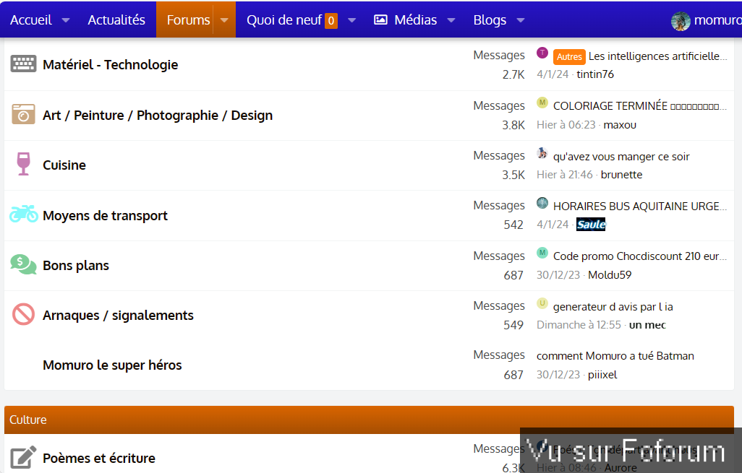This screenshot has width=742, height=473.
Task: Open the Quoi de neuf dropdown arrow
Action: (352, 20)
